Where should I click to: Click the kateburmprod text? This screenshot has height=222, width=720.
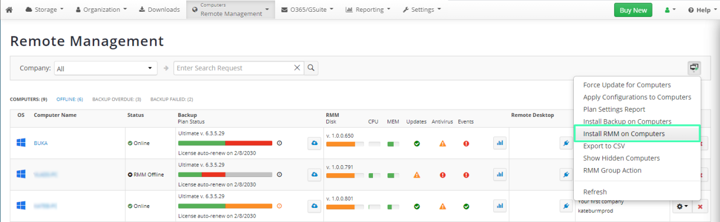597,210
